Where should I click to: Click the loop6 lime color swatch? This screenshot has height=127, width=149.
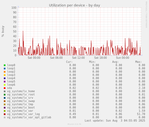(5, 85)
